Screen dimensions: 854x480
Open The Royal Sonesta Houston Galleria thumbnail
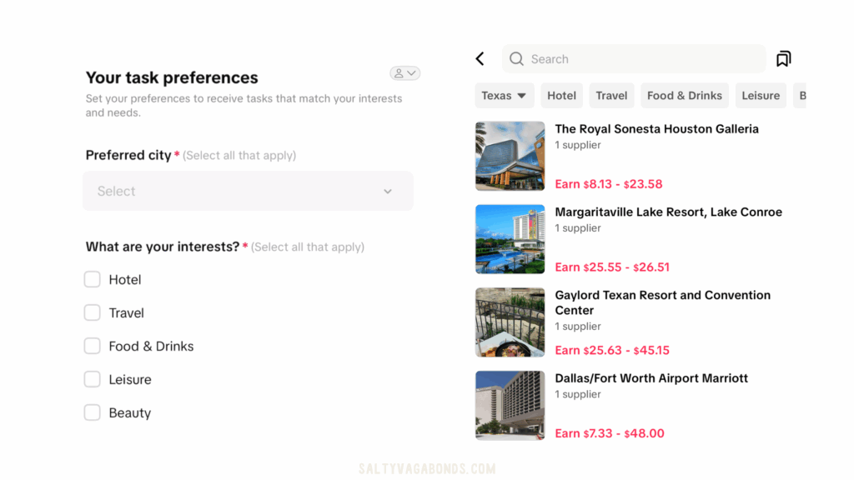tap(510, 156)
